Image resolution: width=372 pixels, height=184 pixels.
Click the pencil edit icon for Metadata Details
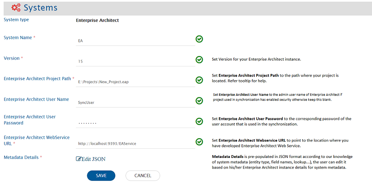pos(79,159)
